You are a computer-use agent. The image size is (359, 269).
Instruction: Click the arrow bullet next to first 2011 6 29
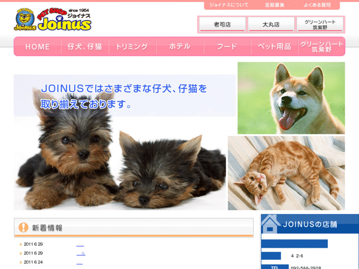[21, 244]
